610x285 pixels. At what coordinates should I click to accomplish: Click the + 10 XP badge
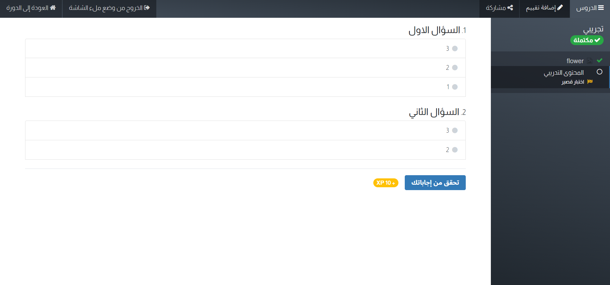[x=386, y=183]
